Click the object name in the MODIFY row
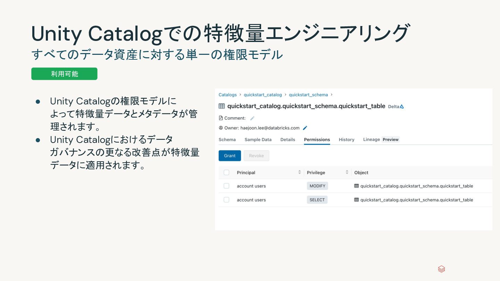This screenshot has width=500, height=281. tap(417, 186)
